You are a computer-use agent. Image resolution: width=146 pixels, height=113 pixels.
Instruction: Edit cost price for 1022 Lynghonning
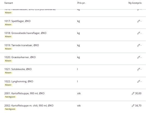tap(138, 81)
